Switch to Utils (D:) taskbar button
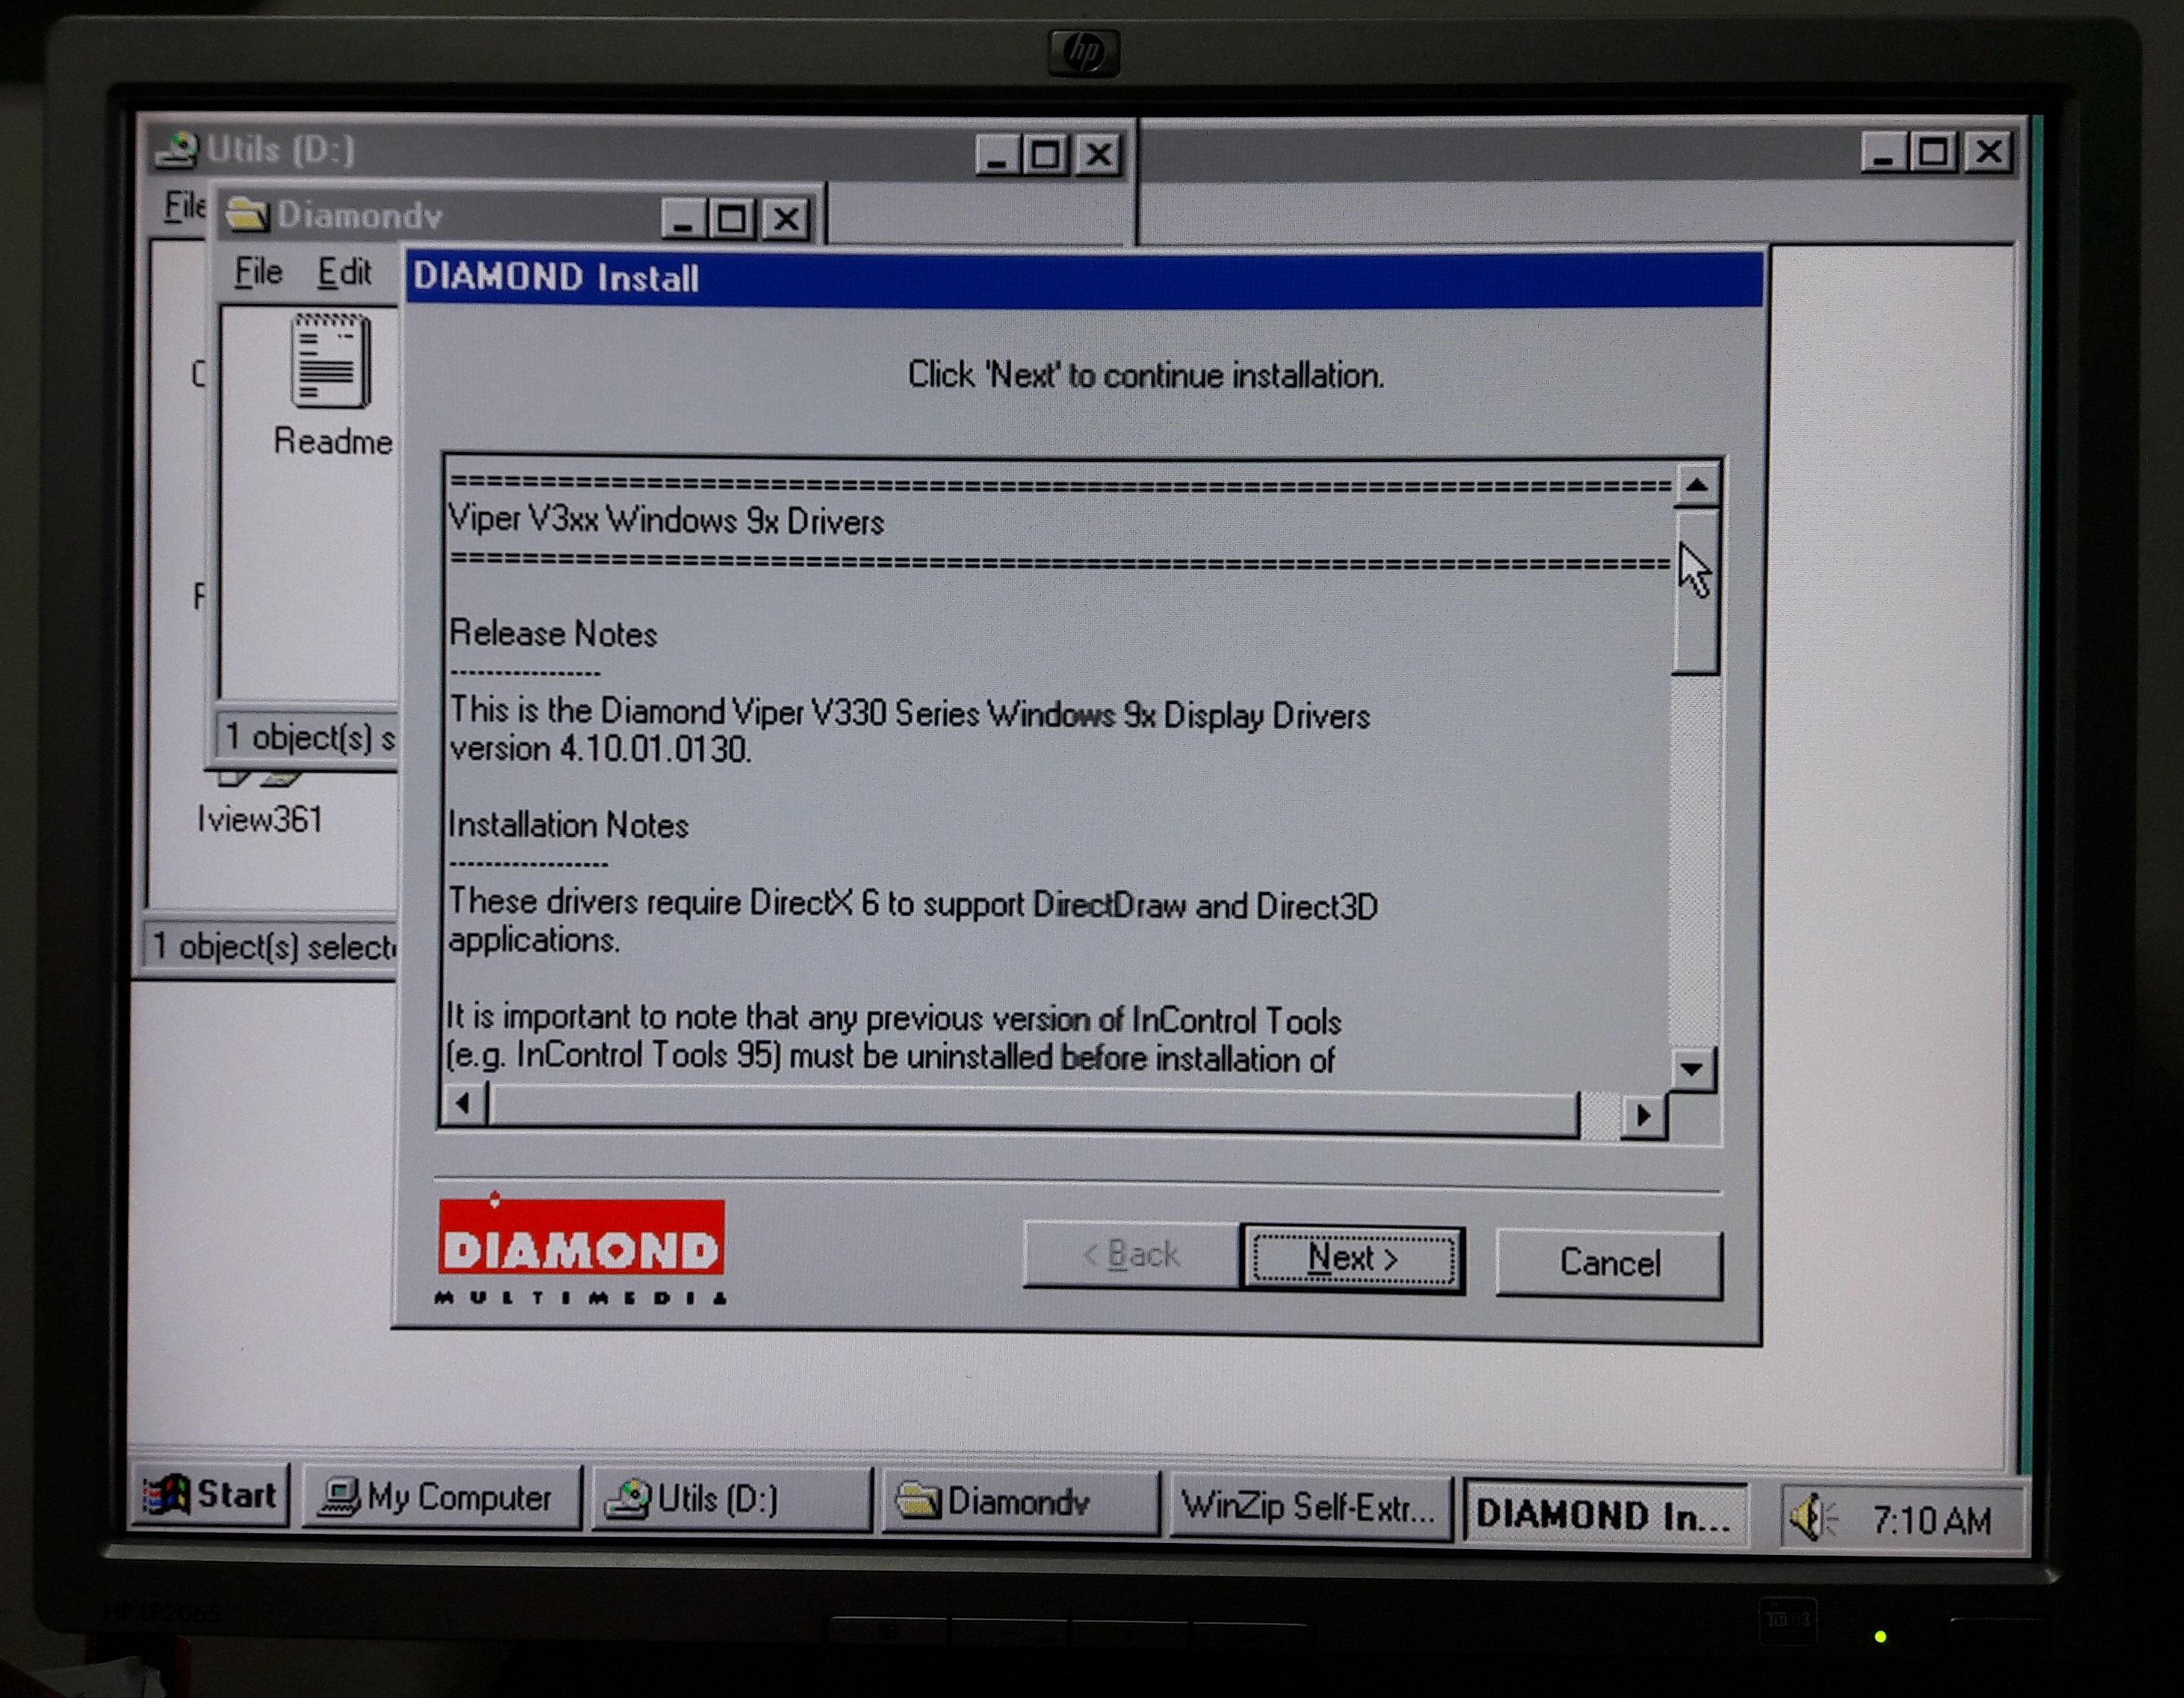The height and width of the screenshot is (1698, 2184). [732, 1499]
